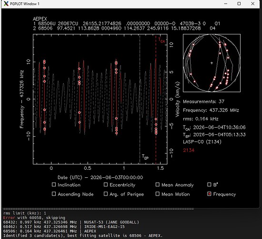Click the red 'Error' word in terminal

click(9, 217)
